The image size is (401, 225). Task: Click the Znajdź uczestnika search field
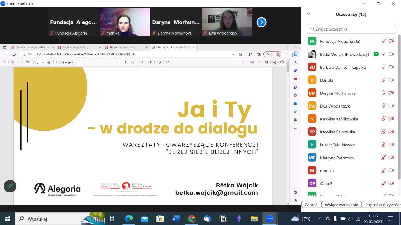pos(352,29)
